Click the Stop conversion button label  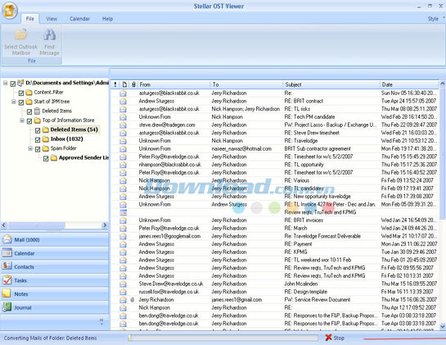pyautogui.click(x=339, y=338)
